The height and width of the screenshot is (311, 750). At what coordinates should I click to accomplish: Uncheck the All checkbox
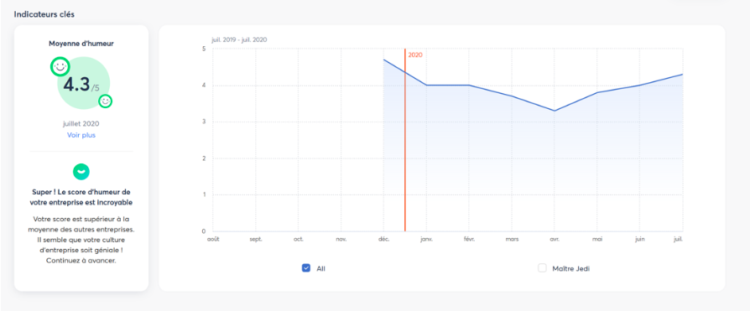click(306, 268)
